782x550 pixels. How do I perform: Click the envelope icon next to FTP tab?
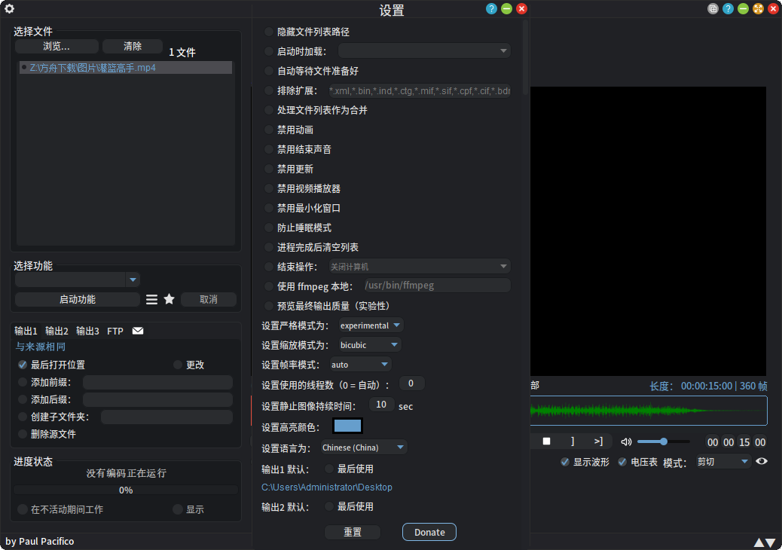[137, 330]
